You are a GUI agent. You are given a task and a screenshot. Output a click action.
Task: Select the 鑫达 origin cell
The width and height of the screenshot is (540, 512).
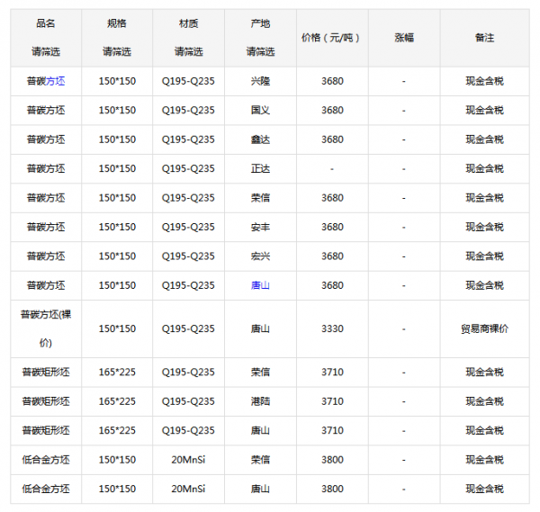pyautogui.click(x=260, y=139)
